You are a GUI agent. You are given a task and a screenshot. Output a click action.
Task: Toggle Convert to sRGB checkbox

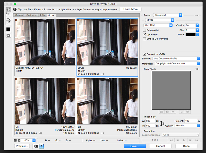tap(145, 54)
